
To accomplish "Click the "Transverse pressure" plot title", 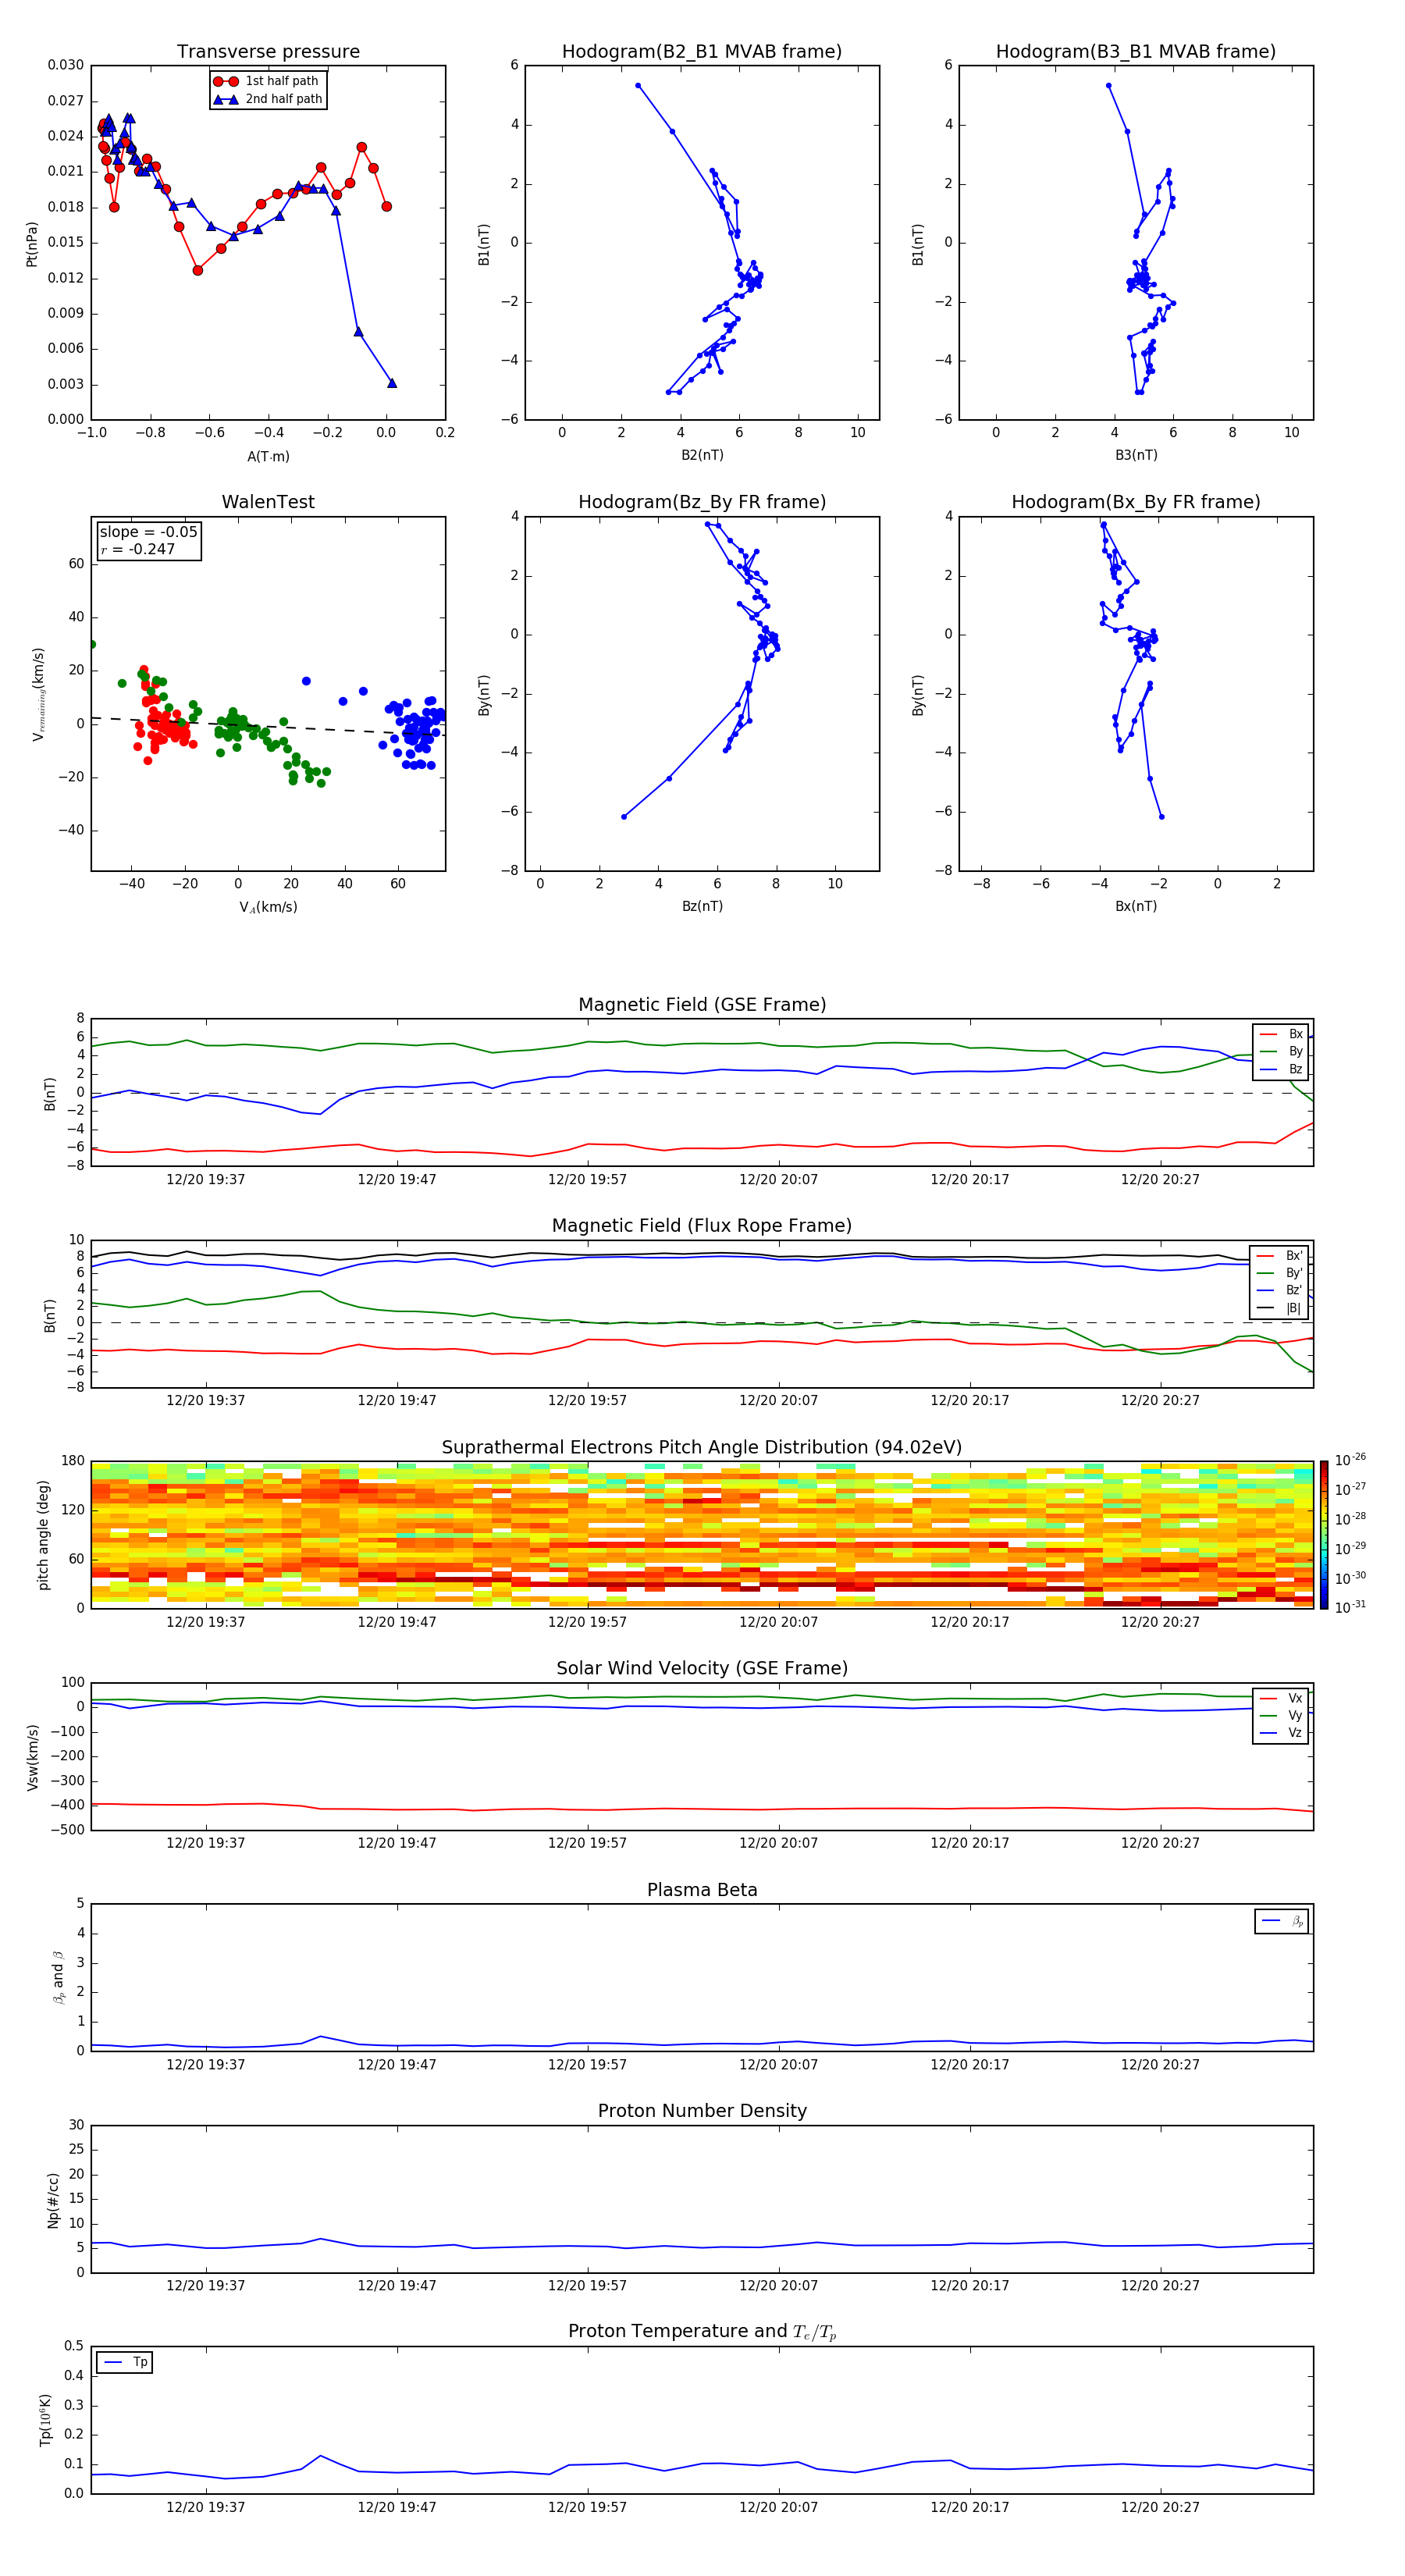I will [268, 52].
